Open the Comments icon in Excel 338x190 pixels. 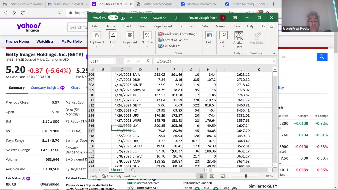pos(264,26)
